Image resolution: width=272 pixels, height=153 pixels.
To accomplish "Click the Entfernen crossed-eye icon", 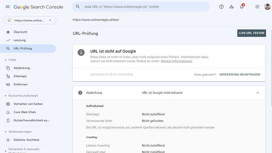I will [8, 84].
